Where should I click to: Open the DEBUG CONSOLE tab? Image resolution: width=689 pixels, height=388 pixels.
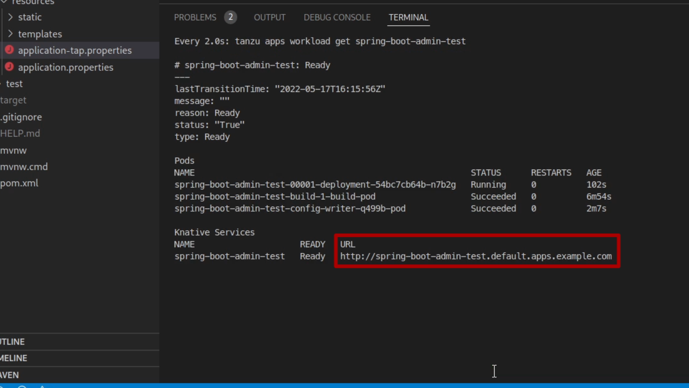click(x=337, y=17)
